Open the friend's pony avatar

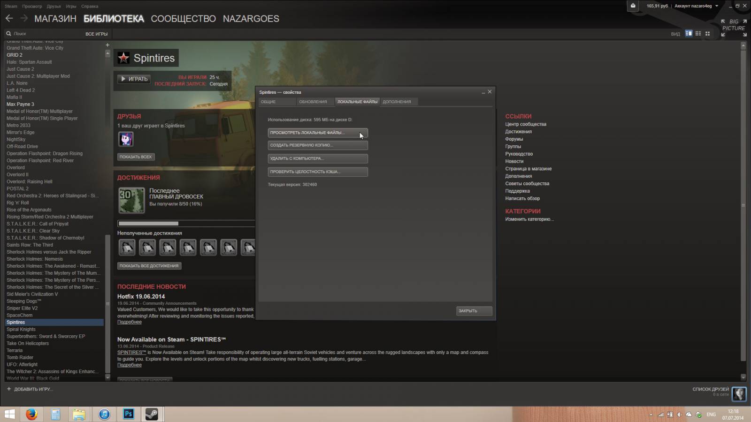click(x=126, y=139)
